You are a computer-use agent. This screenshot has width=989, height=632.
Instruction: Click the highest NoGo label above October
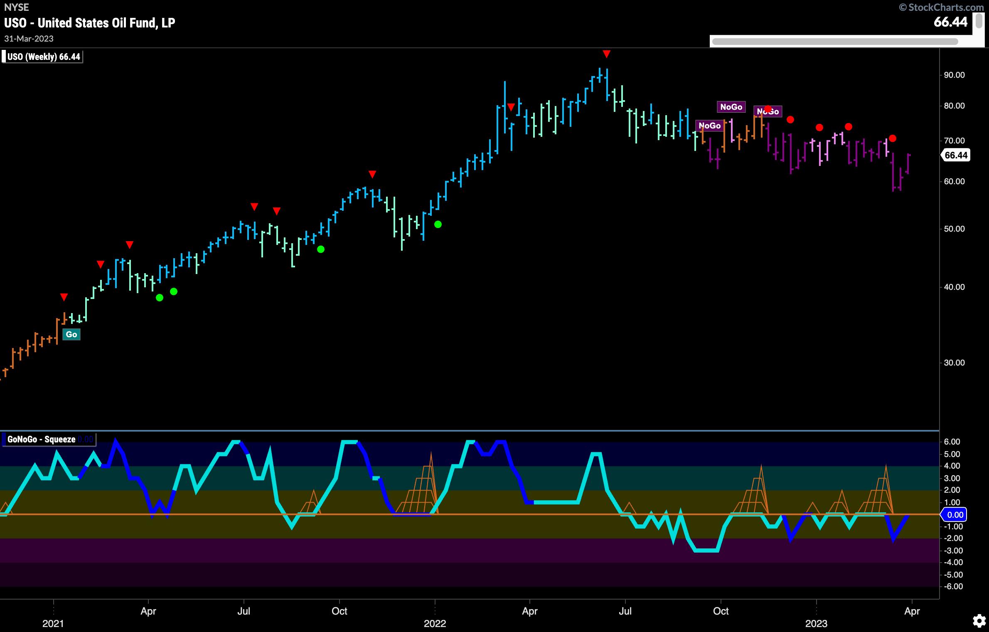coord(731,107)
